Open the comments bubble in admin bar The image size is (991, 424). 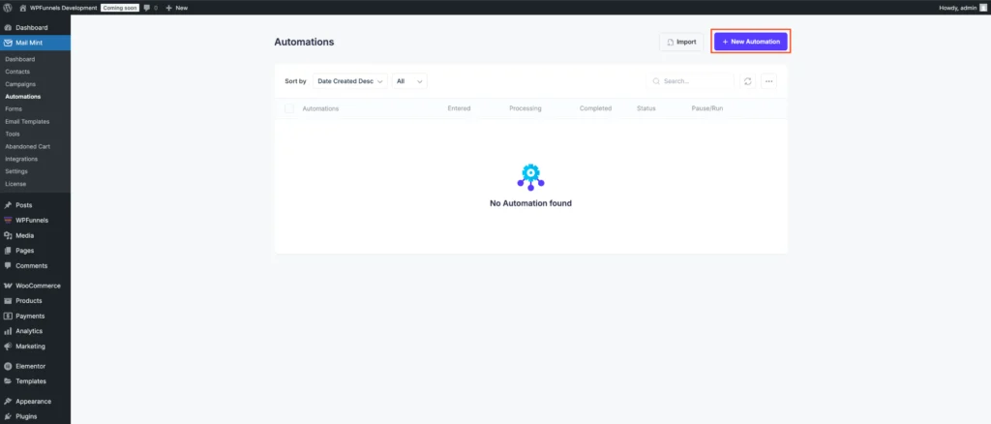pyautogui.click(x=147, y=8)
